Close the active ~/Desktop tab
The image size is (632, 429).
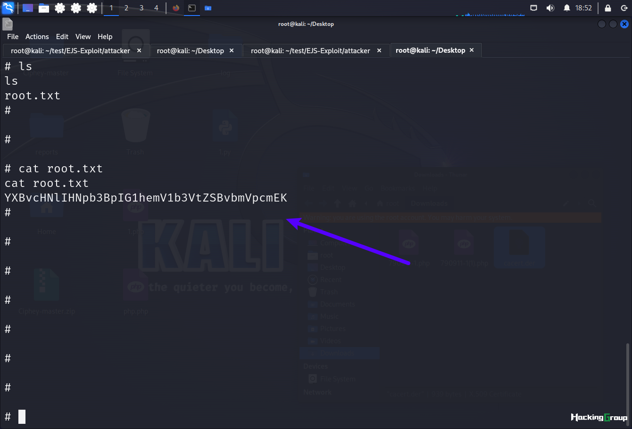click(472, 50)
